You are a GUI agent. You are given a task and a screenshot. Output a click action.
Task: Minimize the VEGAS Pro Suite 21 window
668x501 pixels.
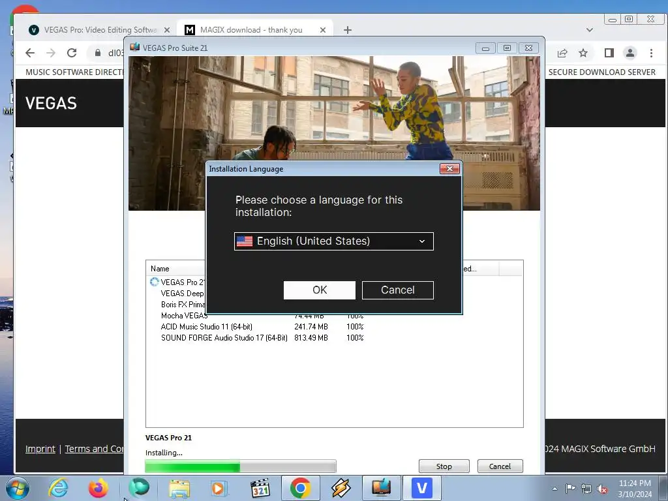(485, 48)
